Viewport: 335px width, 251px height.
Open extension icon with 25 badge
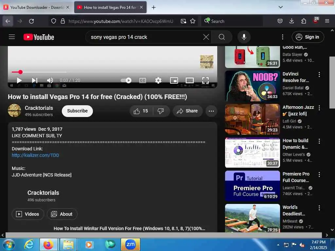coord(316,21)
